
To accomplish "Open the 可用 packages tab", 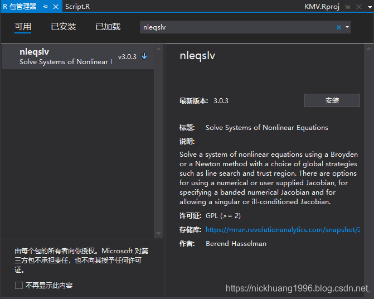I will tap(23, 27).
